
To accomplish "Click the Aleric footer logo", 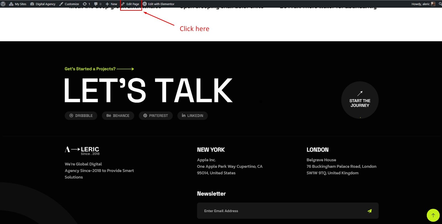I will 82,151.
